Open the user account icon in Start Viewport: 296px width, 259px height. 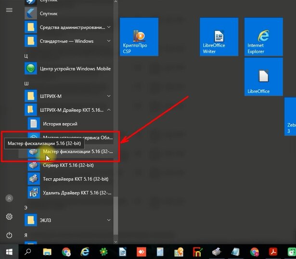click(9, 198)
